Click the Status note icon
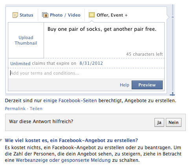 click(15, 15)
